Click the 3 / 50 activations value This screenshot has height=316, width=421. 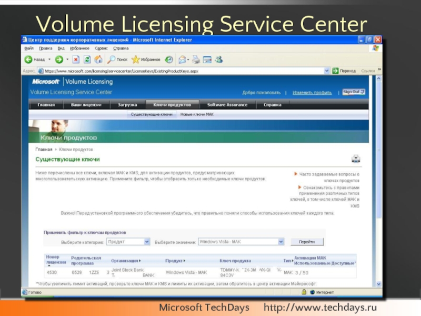(302, 273)
